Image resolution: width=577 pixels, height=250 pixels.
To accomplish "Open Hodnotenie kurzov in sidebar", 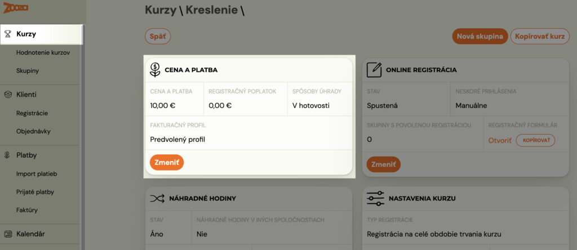I will pyautogui.click(x=43, y=52).
